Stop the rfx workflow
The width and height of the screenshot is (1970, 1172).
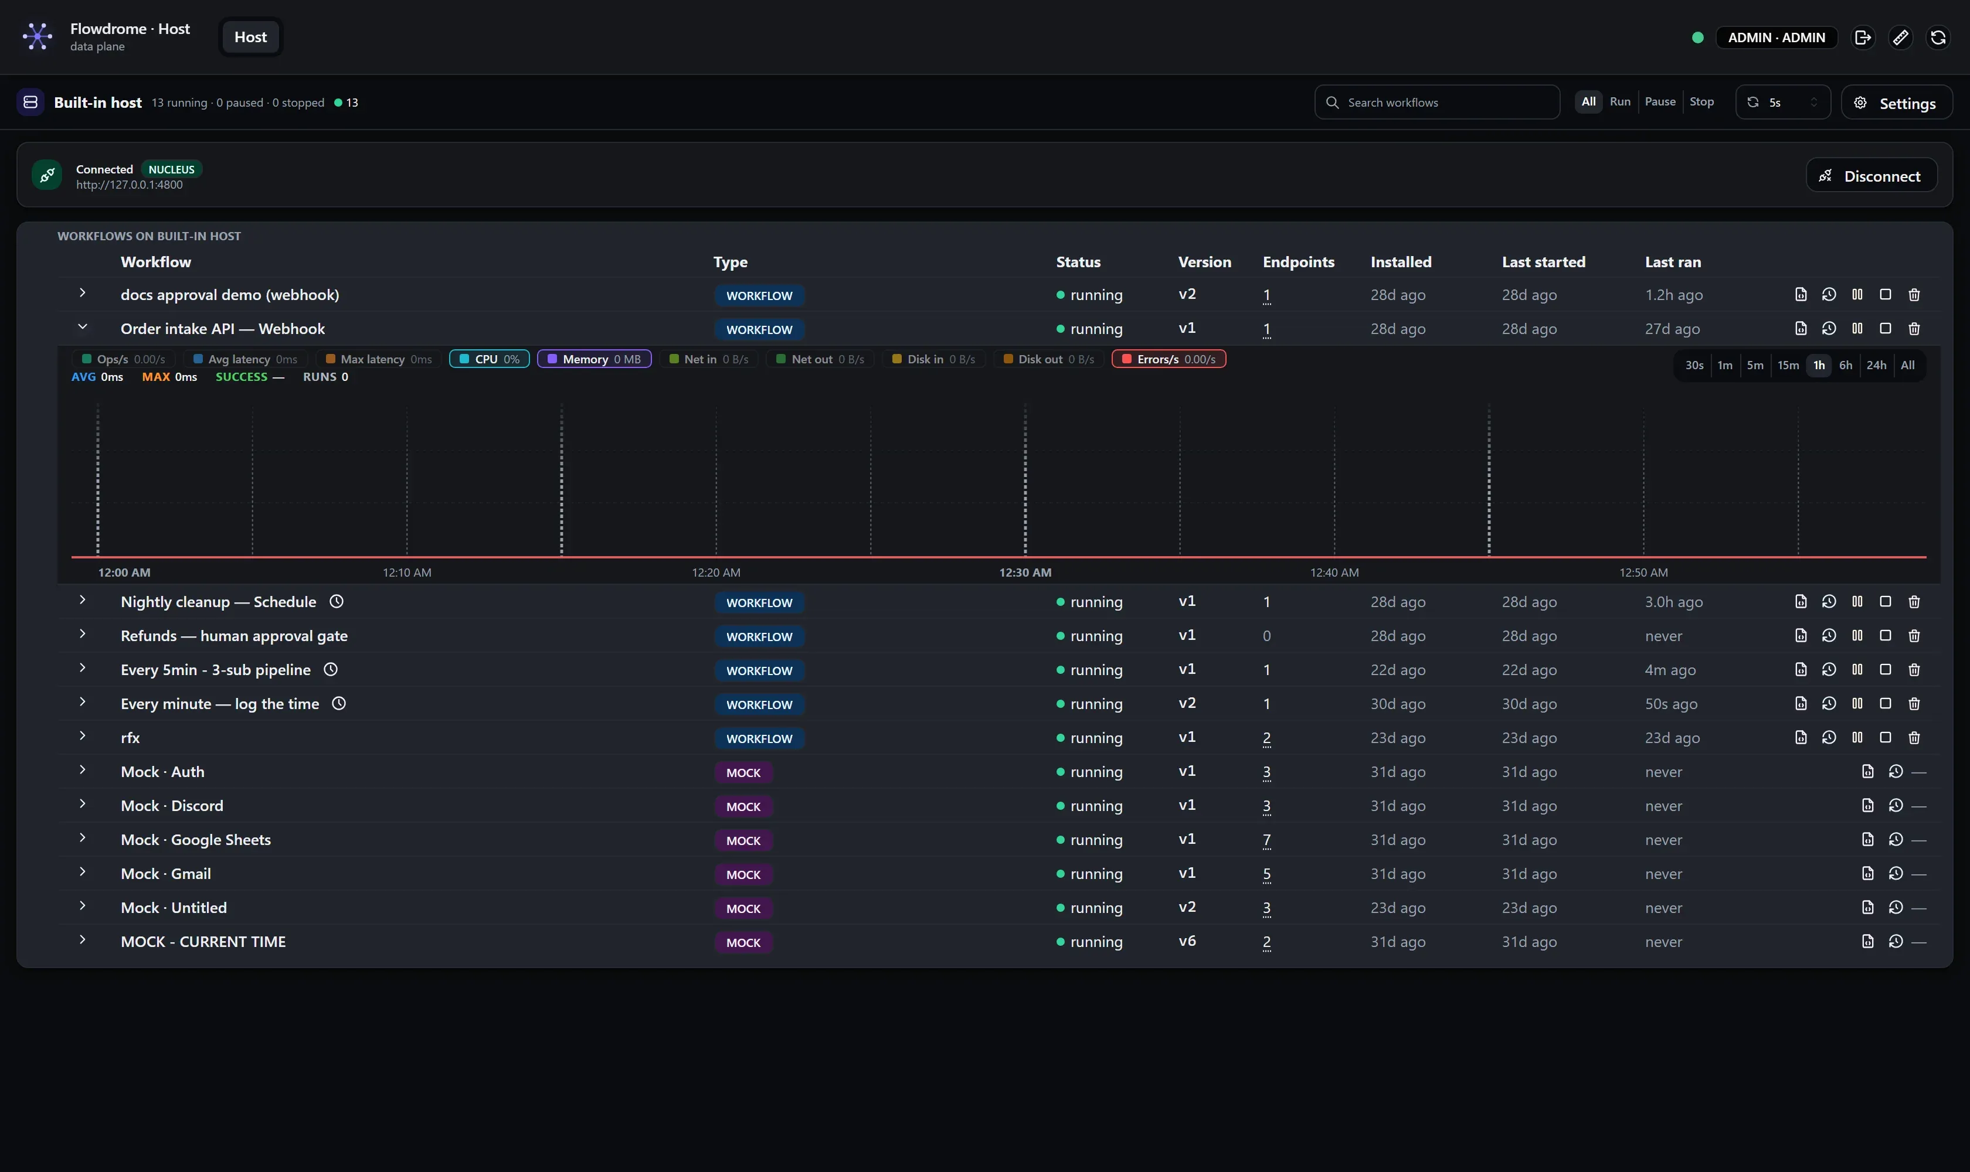[x=1886, y=738]
